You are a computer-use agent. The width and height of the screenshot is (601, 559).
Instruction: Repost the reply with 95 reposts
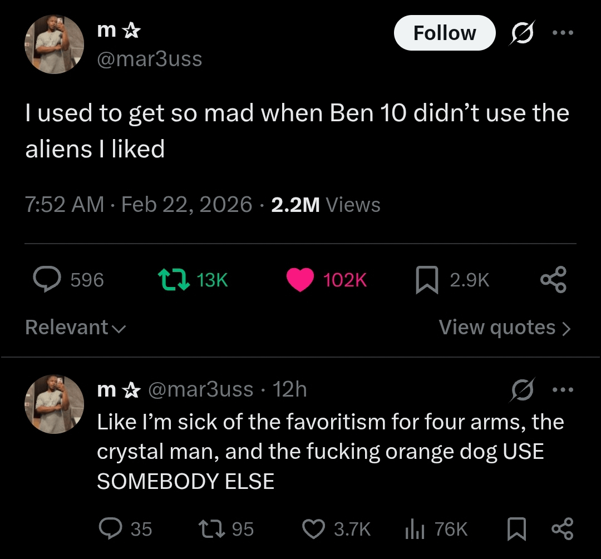pos(211,528)
